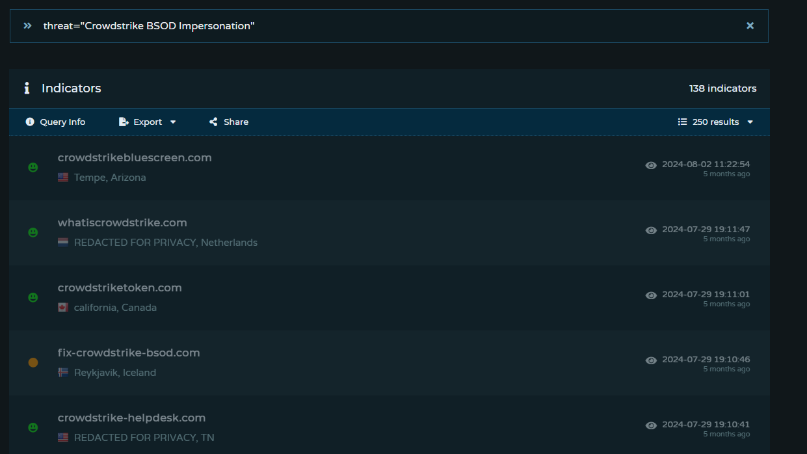Image resolution: width=807 pixels, height=454 pixels.
Task: Click the Indicators panel heading
Action: tap(72, 88)
